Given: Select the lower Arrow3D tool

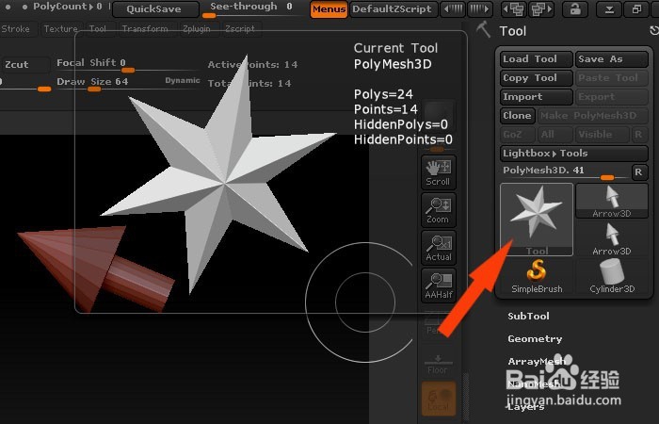Looking at the screenshot, I should tap(612, 238).
